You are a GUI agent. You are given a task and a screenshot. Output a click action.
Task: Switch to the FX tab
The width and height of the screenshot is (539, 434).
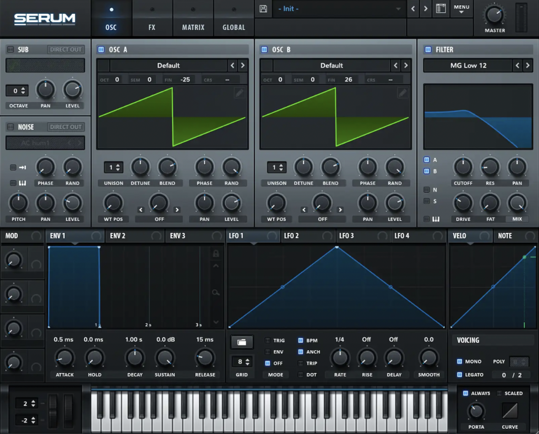coord(152,18)
